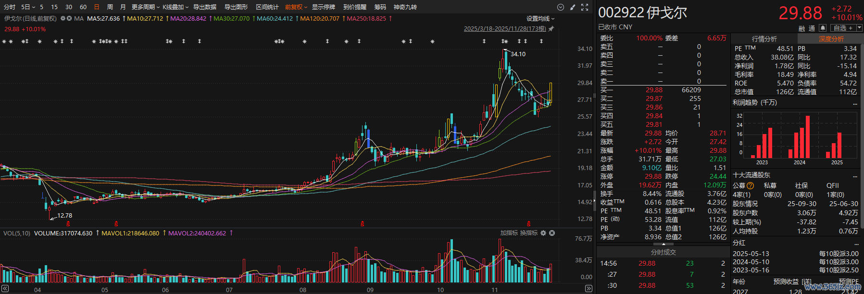Open the 前复权 adjustment dropdown
The height and width of the screenshot is (294, 864).
coord(296,7)
